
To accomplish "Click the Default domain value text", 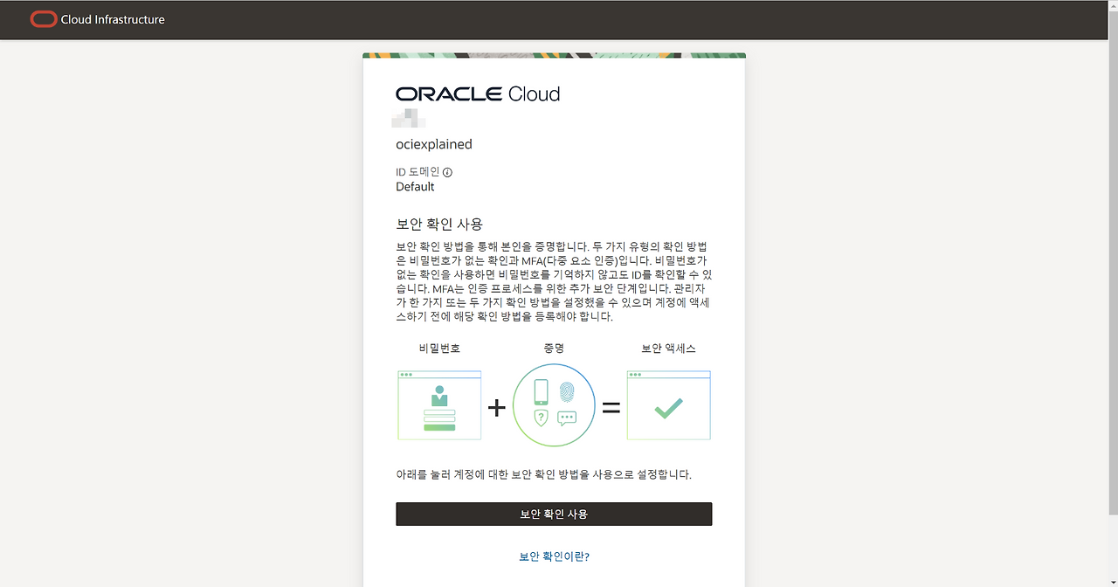I will tap(415, 186).
